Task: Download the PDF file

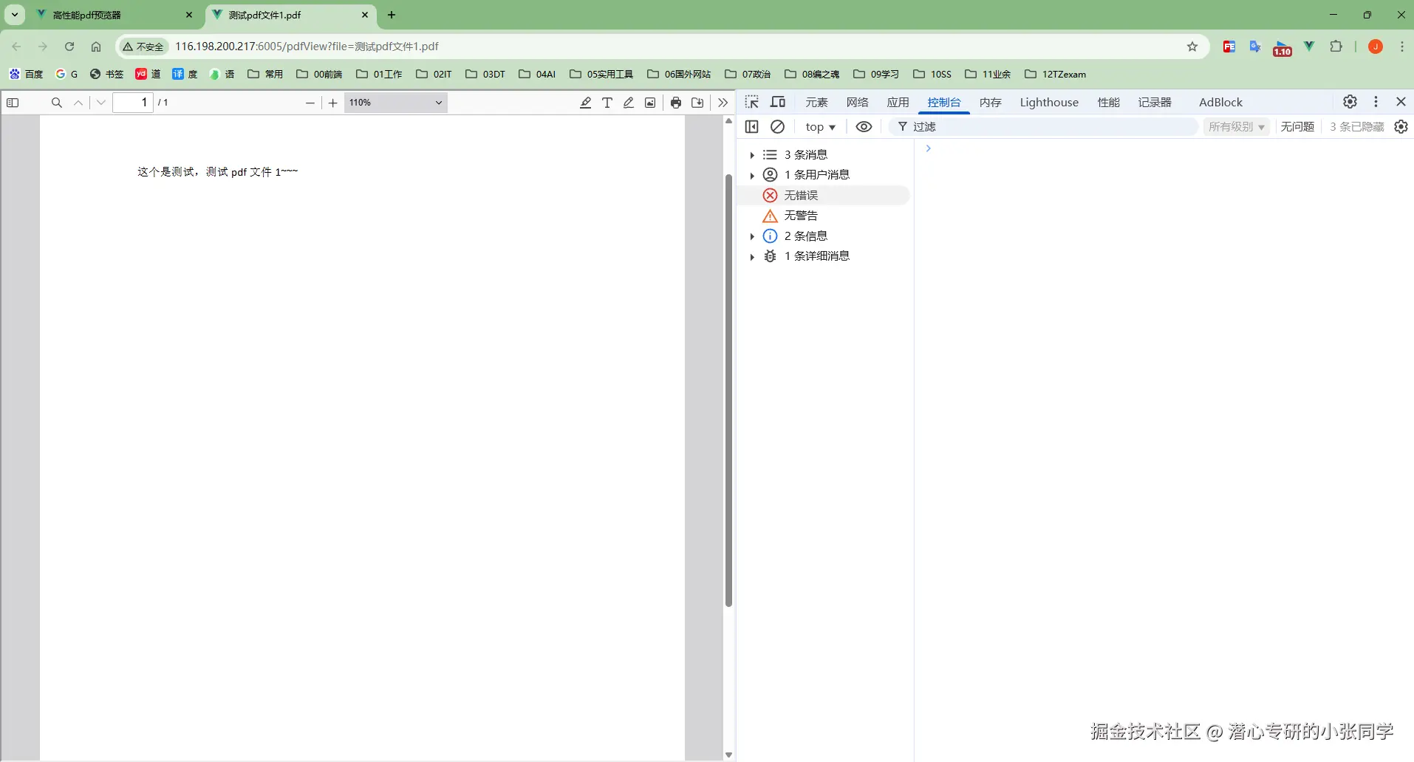Action: [x=697, y=103]
